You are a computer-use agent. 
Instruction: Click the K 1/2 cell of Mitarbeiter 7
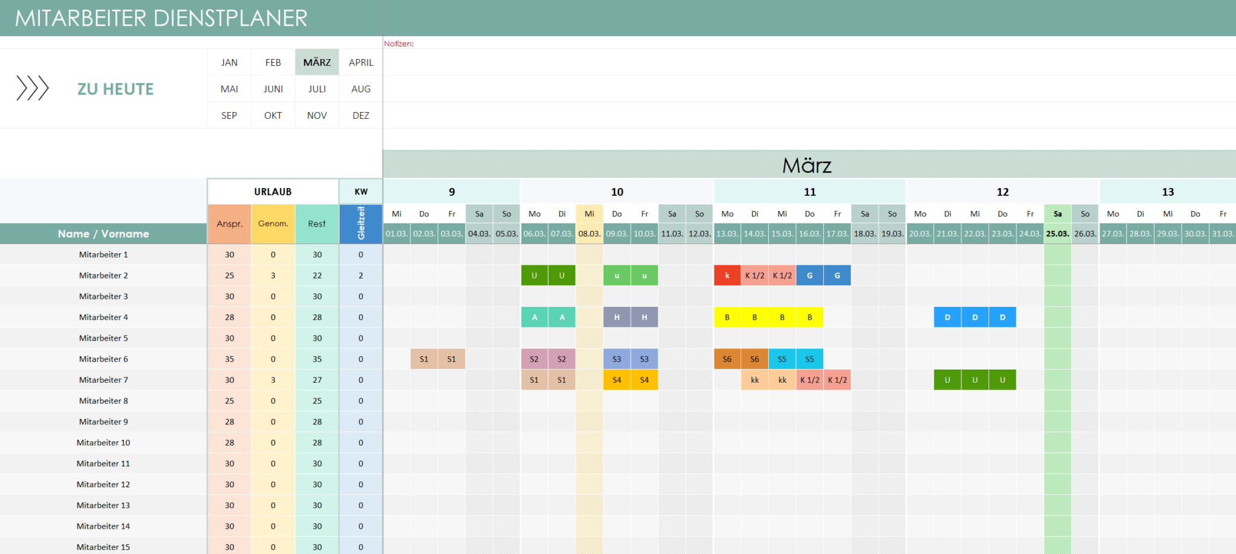click(x=809, y=380)
